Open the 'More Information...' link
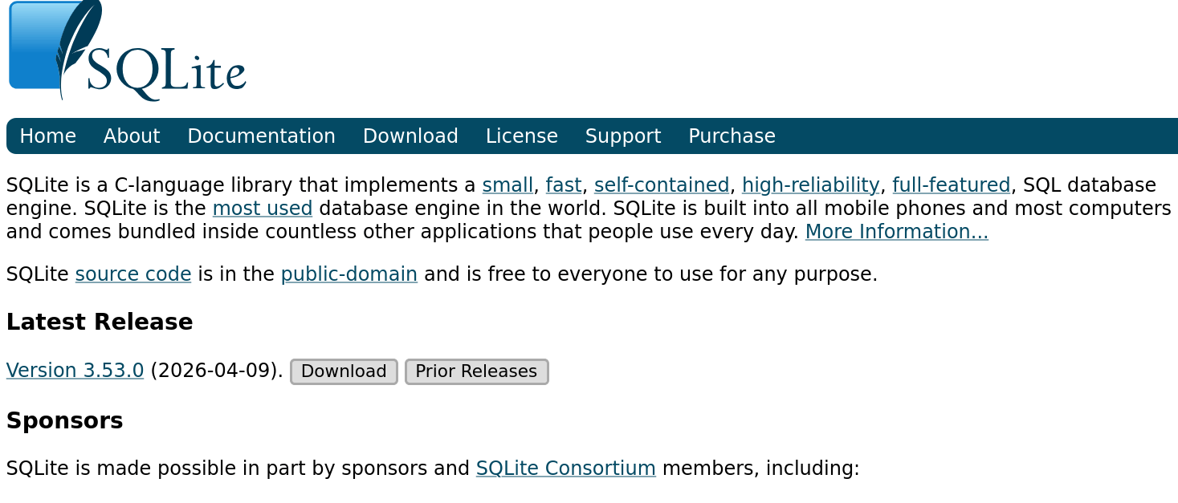This screenshot has width=1178, height=503. pos(896,231)
